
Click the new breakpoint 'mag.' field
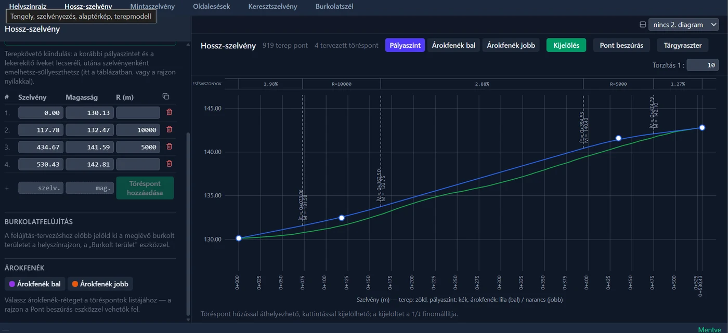pos(90,188)
